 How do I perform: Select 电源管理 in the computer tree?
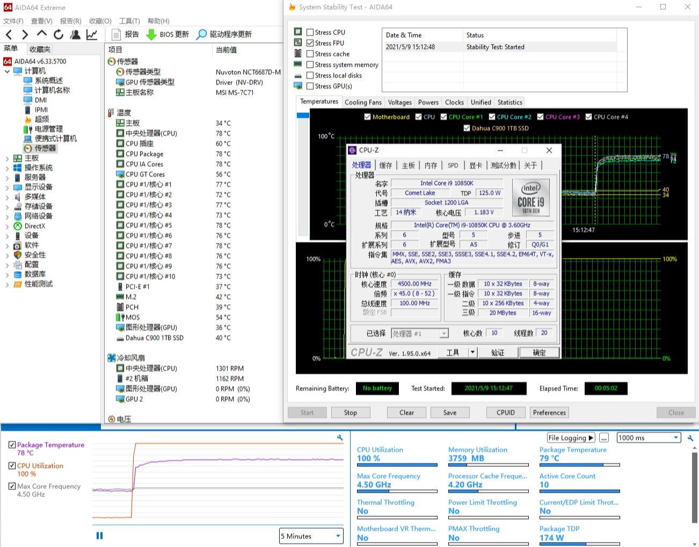coord(48,129)
